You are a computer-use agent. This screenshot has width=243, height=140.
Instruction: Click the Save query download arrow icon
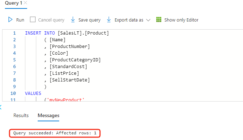73,19
